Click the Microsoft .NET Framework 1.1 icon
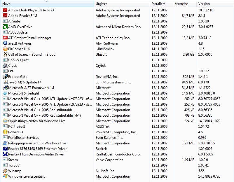Image resolution: width=234 pixels, height=182 pixels. (5, 88)
